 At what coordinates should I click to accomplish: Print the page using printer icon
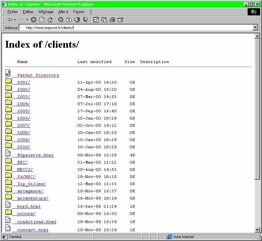112,20
